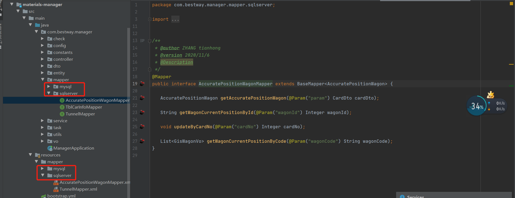The image size is (515, 198).
Task: Click the utils package folder icon
Action: tap(50, 134)
